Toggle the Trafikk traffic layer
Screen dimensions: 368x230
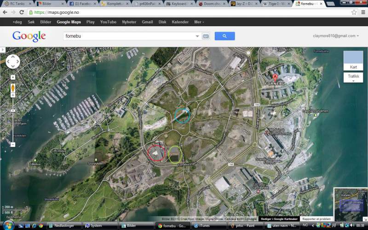pos(353,77)
